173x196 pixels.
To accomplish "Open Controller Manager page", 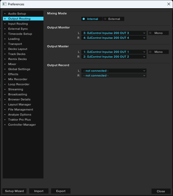I will pyautogui.click(x=23, y=125).
